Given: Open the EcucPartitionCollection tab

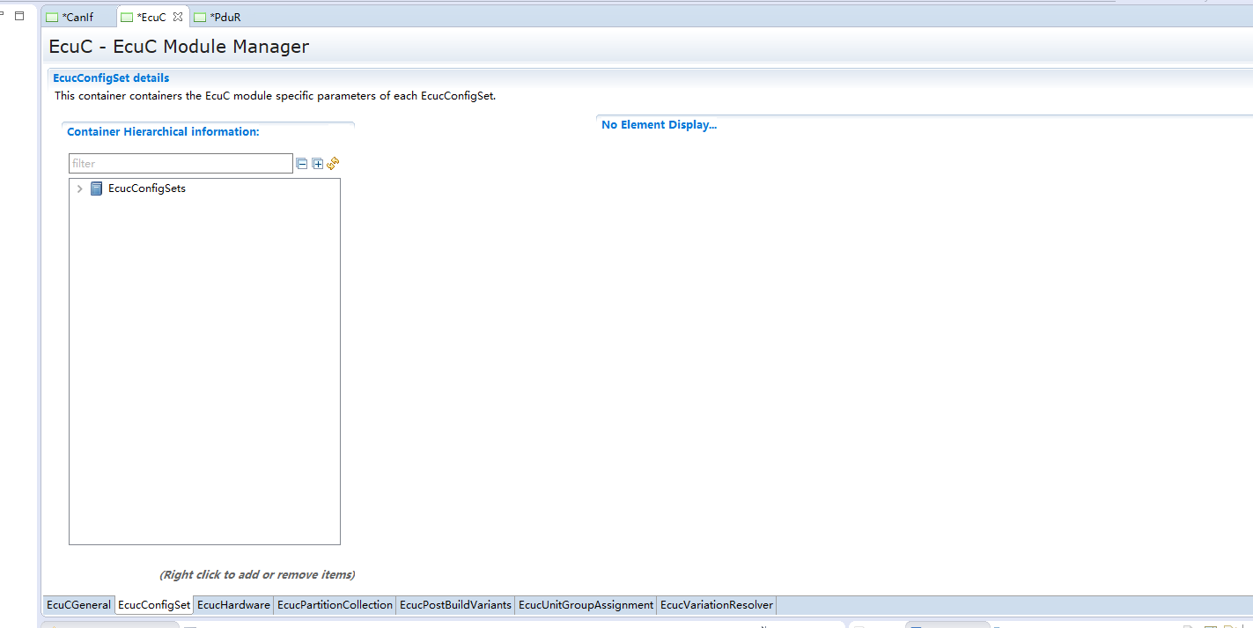Looking at the screenshot, I should click(335, 605).
